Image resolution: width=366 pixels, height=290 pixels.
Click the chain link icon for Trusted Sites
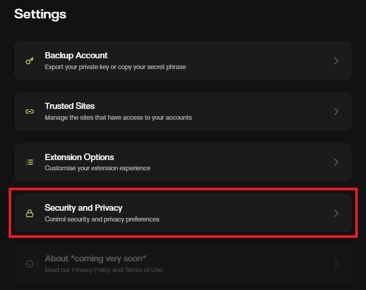coord(30,111)
